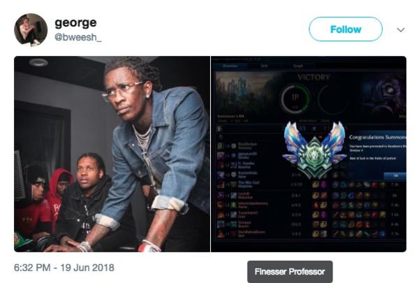Switch to the Graph tab in game screenshot
This screenshot has height=283, width=419.
pos(298,66)
